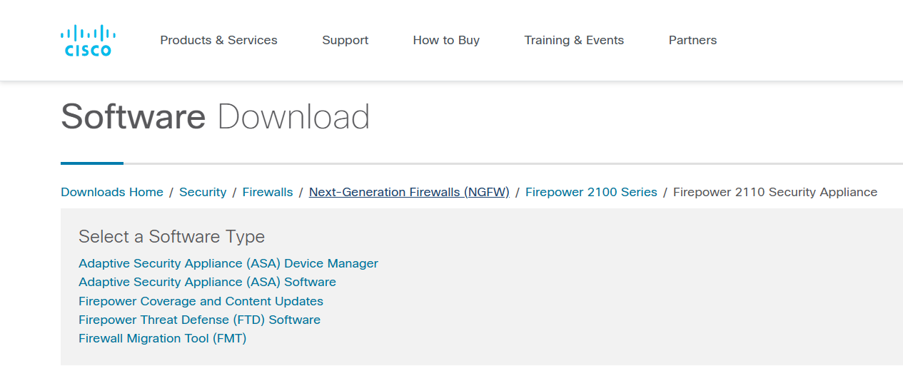The height and width of the screenshot is (366, 903).
Task: Open the Security breadcrumb link
Action: click(203, 192)
